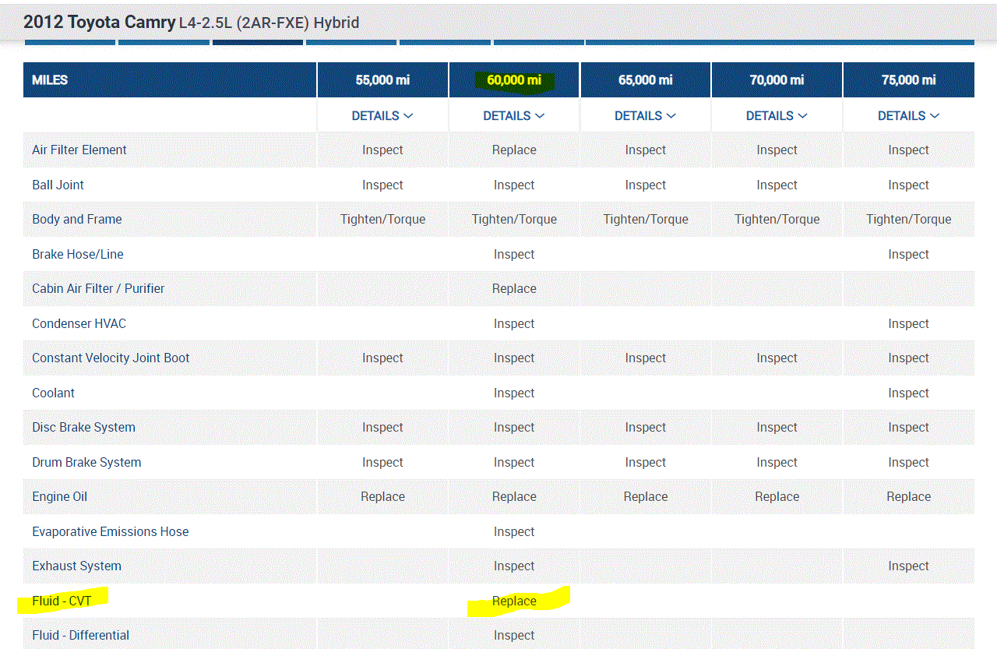The image size is (997, 649).
Task: Click the Brake Hose/Line row label
Action: tap(78, 254)
